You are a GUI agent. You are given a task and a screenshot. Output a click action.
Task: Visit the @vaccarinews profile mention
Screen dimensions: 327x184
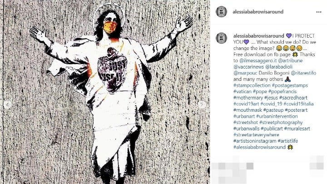248,67
